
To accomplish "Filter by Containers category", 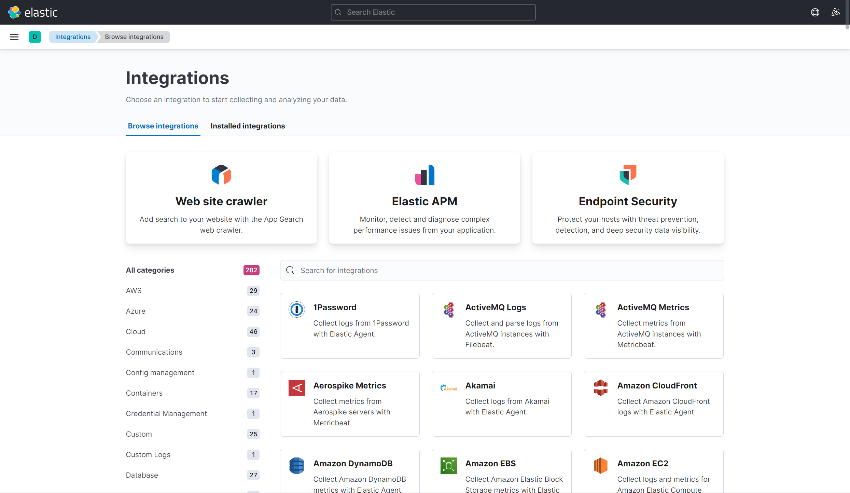I will (193, 393).
